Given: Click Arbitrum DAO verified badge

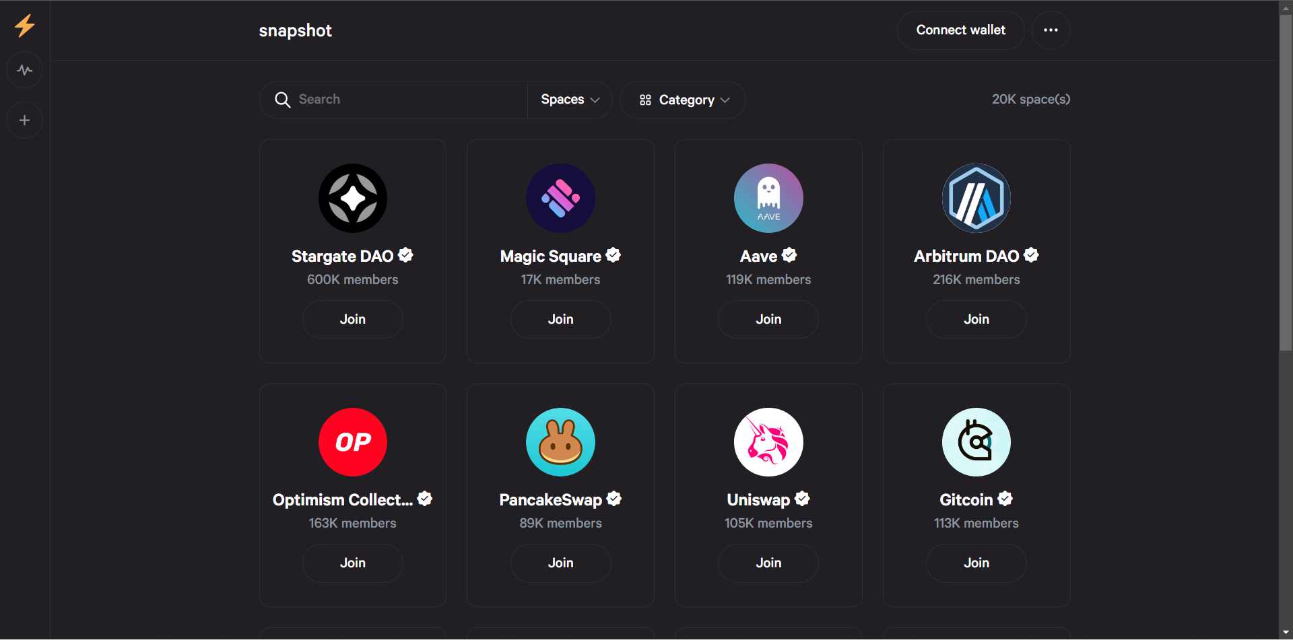Looking at the screenshot, I should coord(1031,255).
